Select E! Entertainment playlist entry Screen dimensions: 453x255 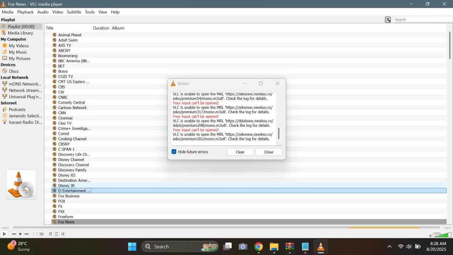click(x=74, y=191)
